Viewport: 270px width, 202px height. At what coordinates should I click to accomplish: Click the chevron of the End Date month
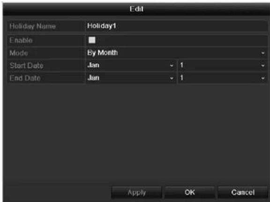(x=172, y=78)
